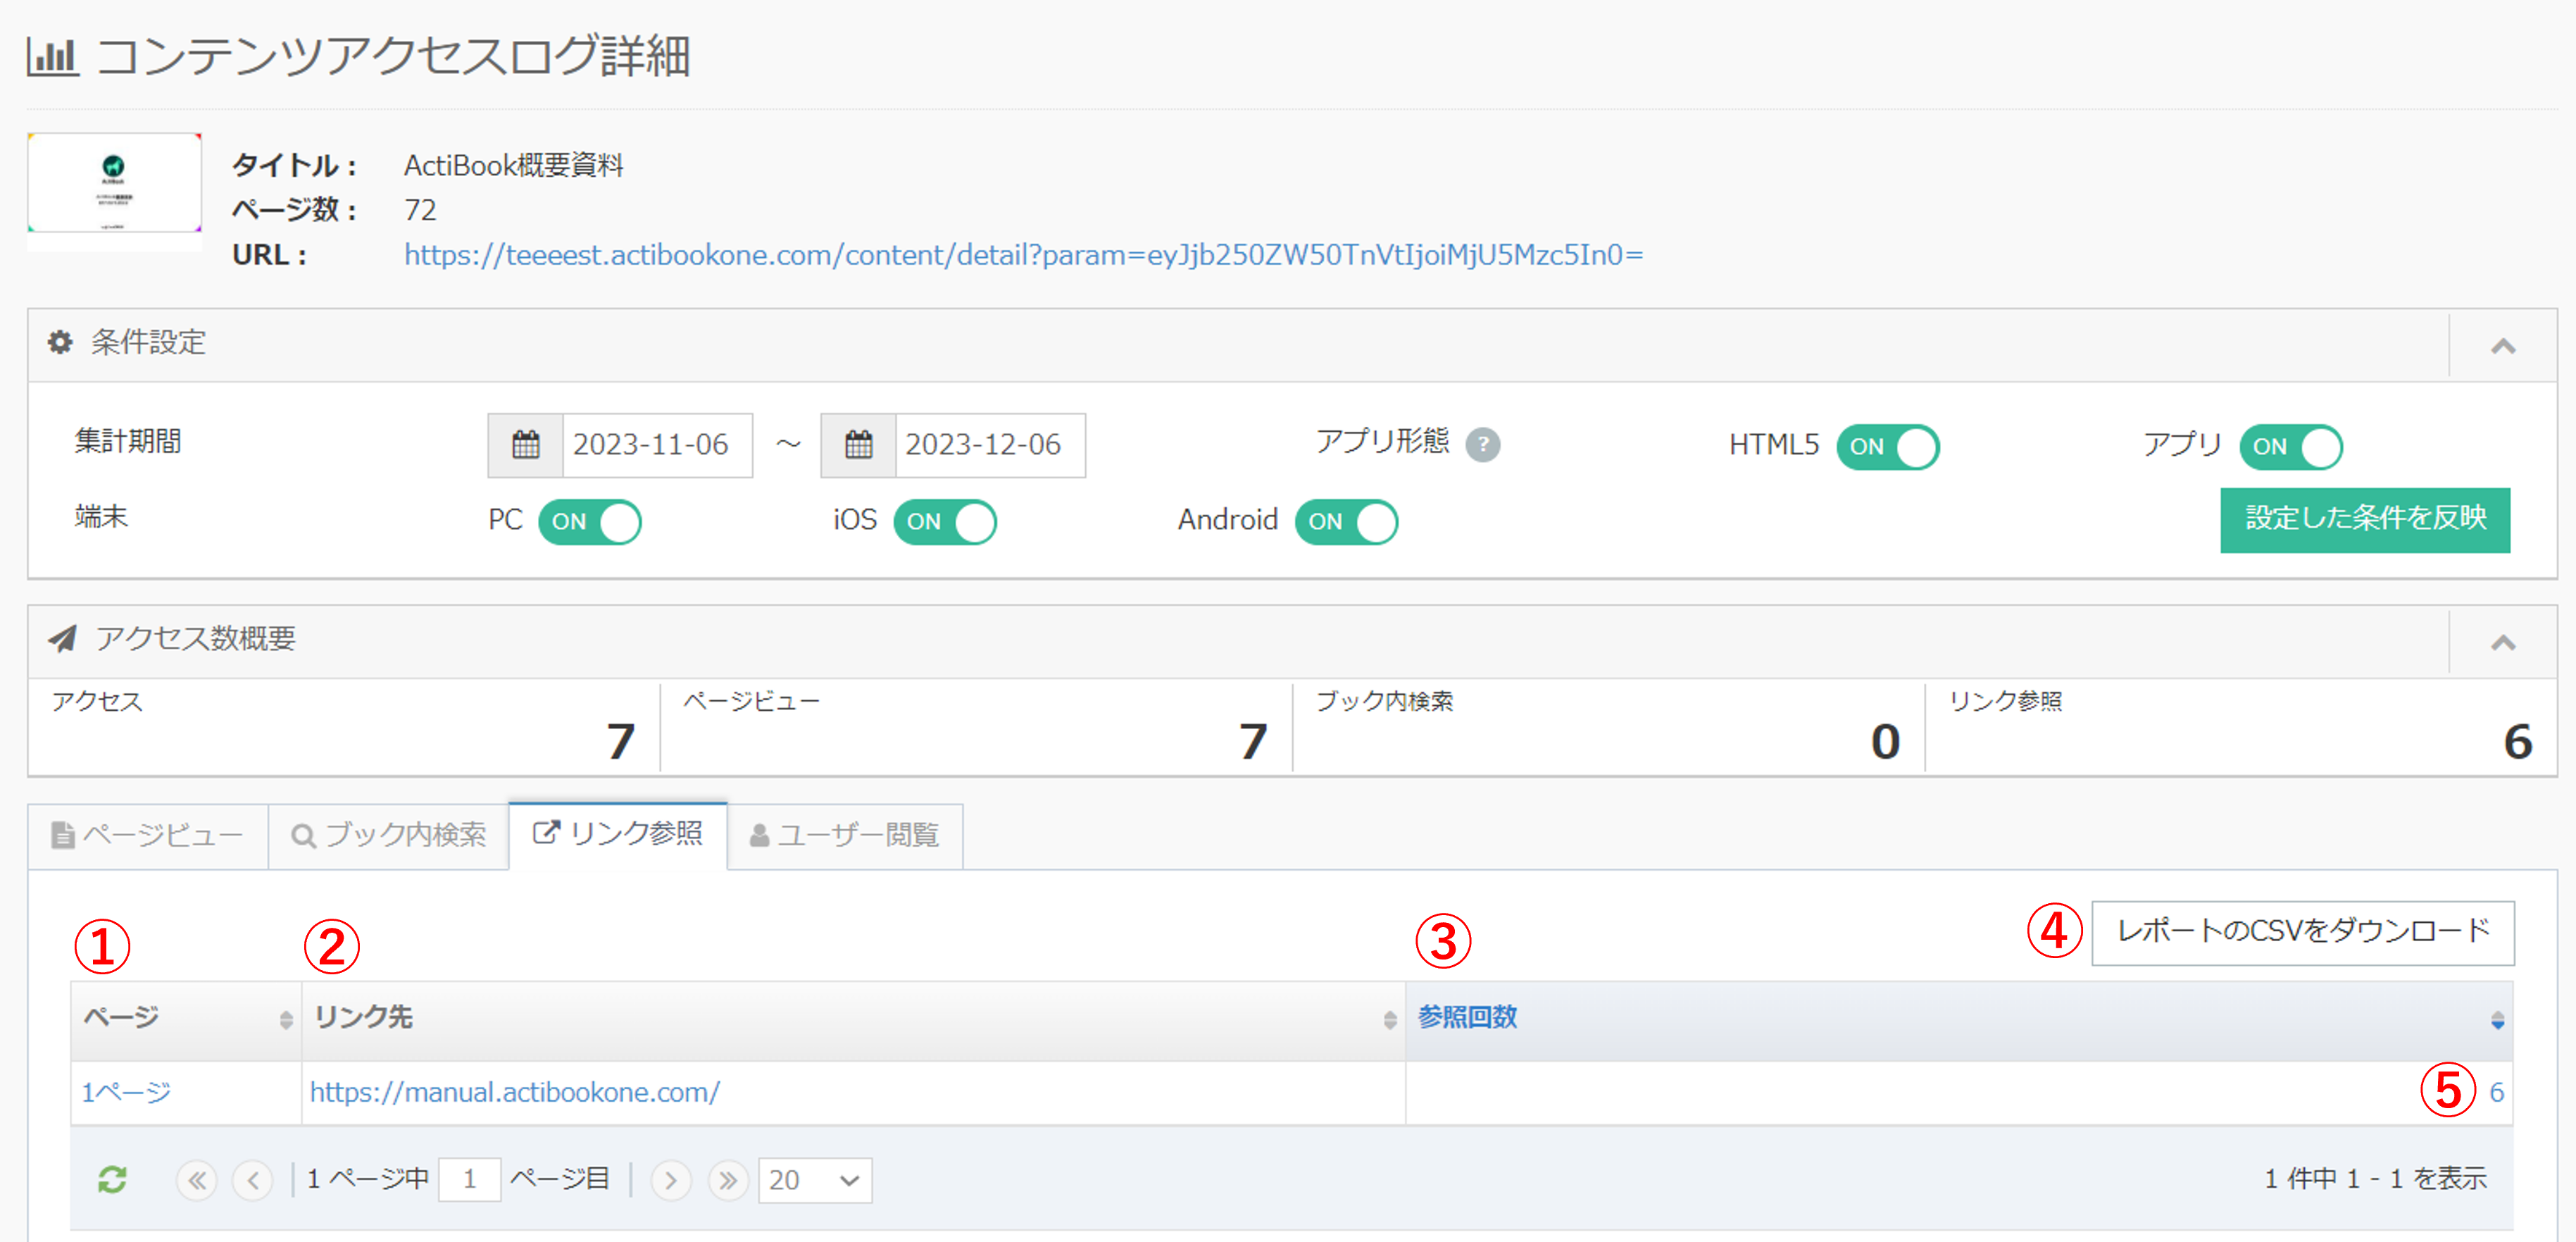Click the 設定した条件を反映 button

pos(2365,519)
